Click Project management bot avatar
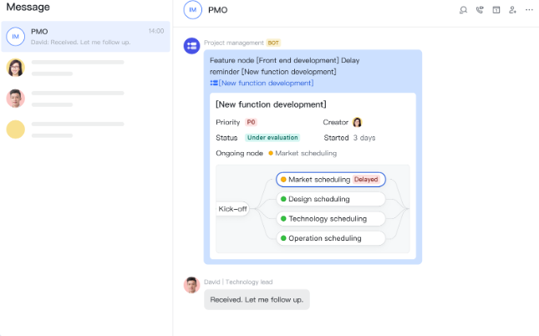Screen dimensions: 539x336 [192, 46]
